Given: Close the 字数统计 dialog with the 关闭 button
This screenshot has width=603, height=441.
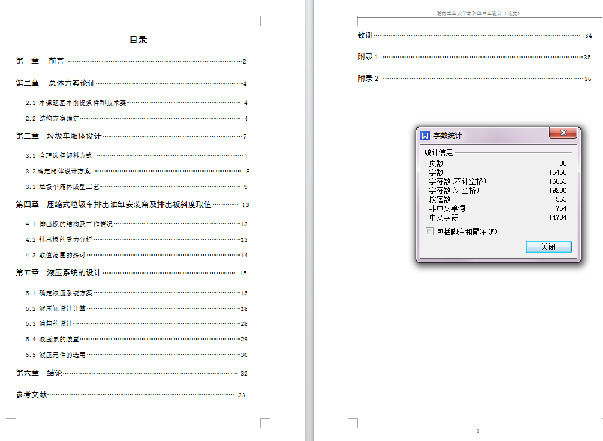Looking at the screenshot, I should pos(548,247).
